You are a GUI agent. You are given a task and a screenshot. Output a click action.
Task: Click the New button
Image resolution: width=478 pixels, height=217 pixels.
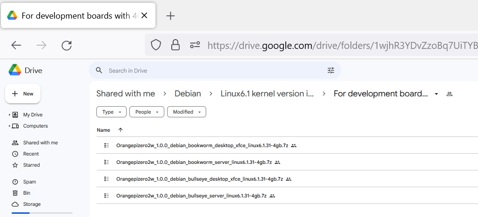pyautogui.click(x=23, y=94)
